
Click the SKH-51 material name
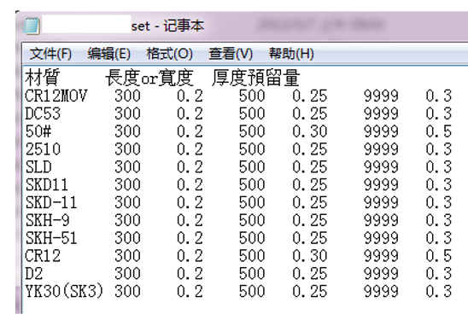(x=51, y=238)
